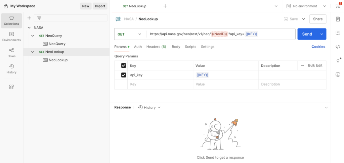Open the Flows sidebar panel
The image size is (344, 163).
(x=11, y=53)
